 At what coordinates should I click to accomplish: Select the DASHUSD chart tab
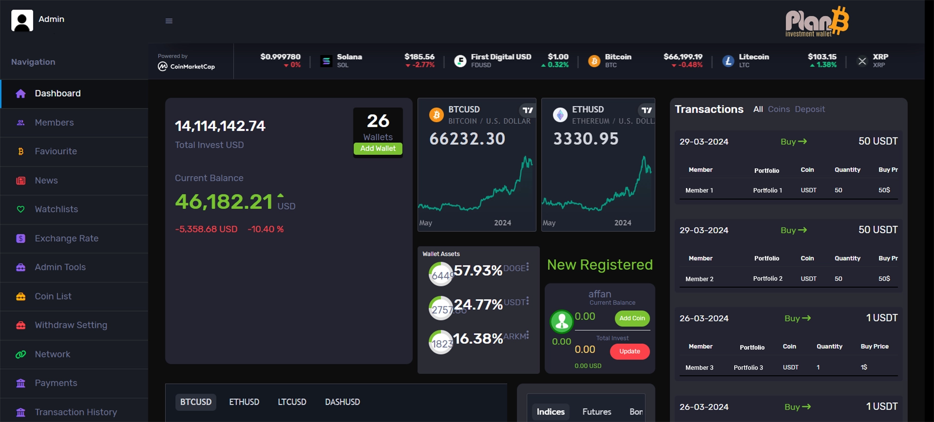tap(342, 402)
